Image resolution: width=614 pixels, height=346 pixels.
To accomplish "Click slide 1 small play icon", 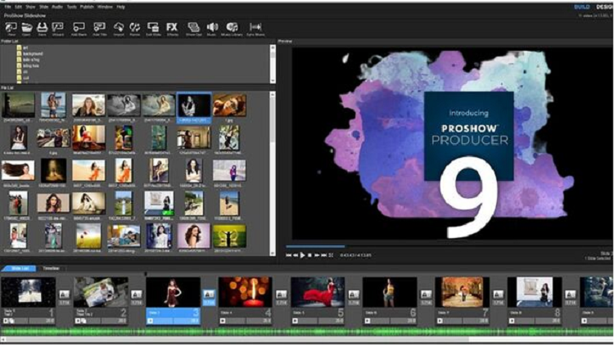I will (x=6, y=321).
